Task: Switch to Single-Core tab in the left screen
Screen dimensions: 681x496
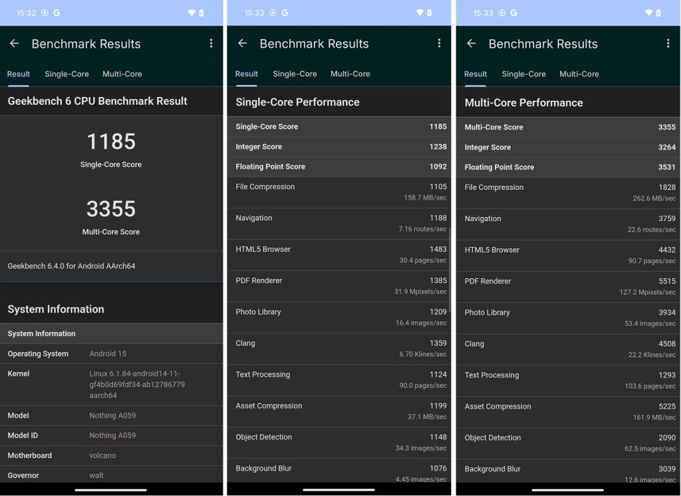Action: click(67, 74)
